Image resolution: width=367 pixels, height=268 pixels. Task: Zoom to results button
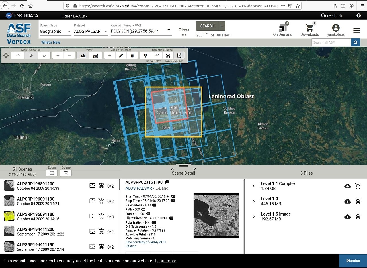click(52, 173)
